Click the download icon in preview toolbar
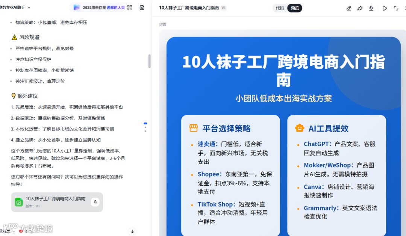 [x=371, y=8]
